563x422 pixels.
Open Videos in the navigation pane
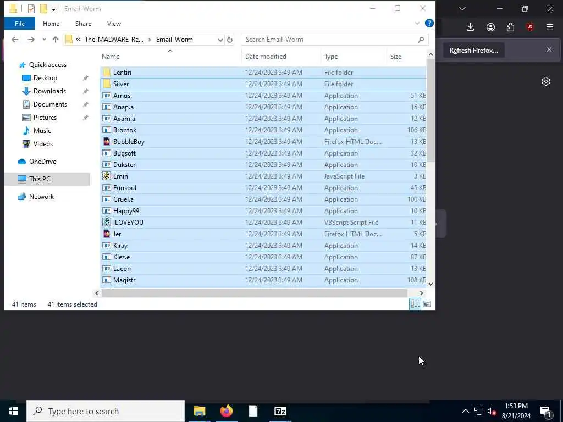pos(43,144)
